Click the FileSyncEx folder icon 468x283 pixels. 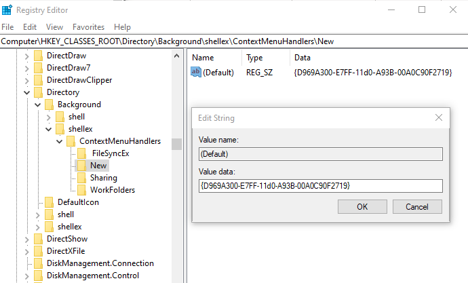tap(81, 153)
